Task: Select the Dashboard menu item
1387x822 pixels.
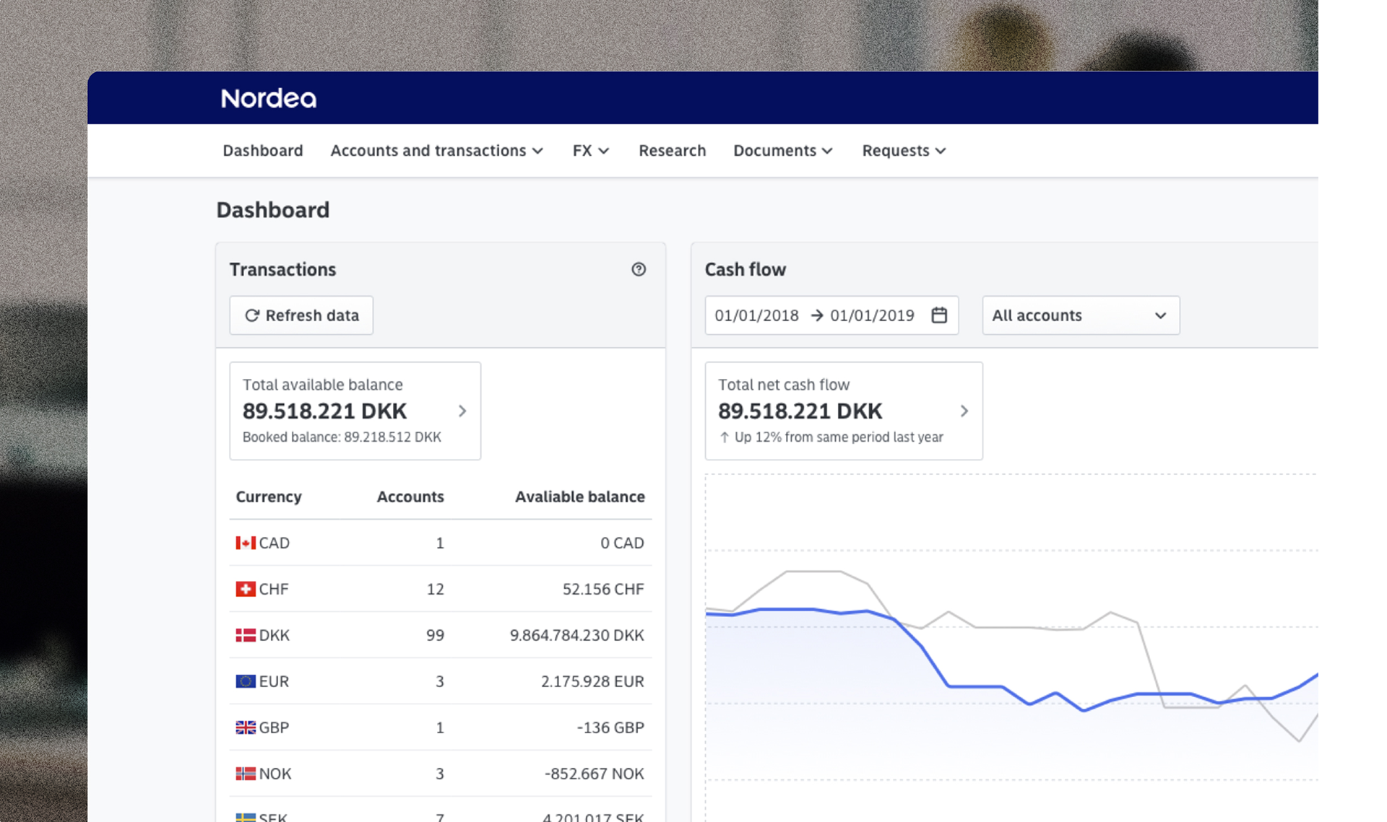Action: click(x=262, y=151)
